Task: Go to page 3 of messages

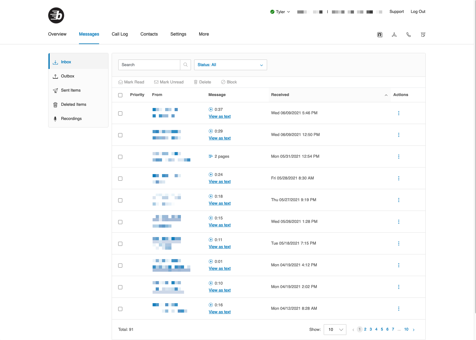Action: [x=371, y=329]
